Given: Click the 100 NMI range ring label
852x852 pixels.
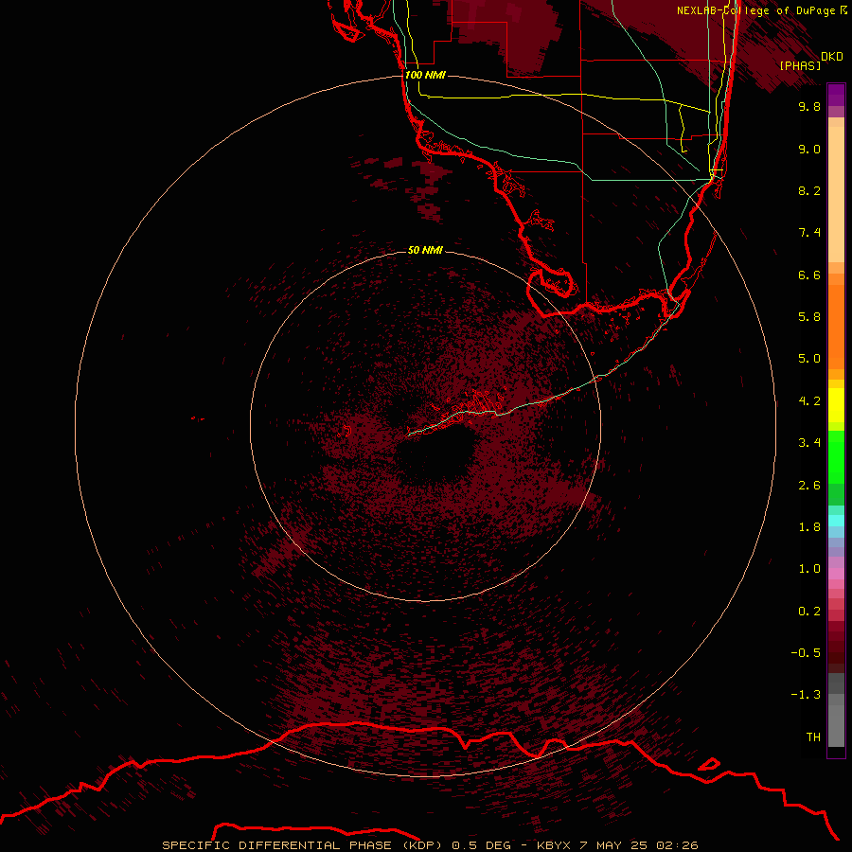Looking at the screenshot, I should tap(425, 75).
